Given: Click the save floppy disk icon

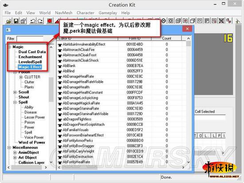Looking at the screenshot, I should pyautogui.click(x=16, y=21).
